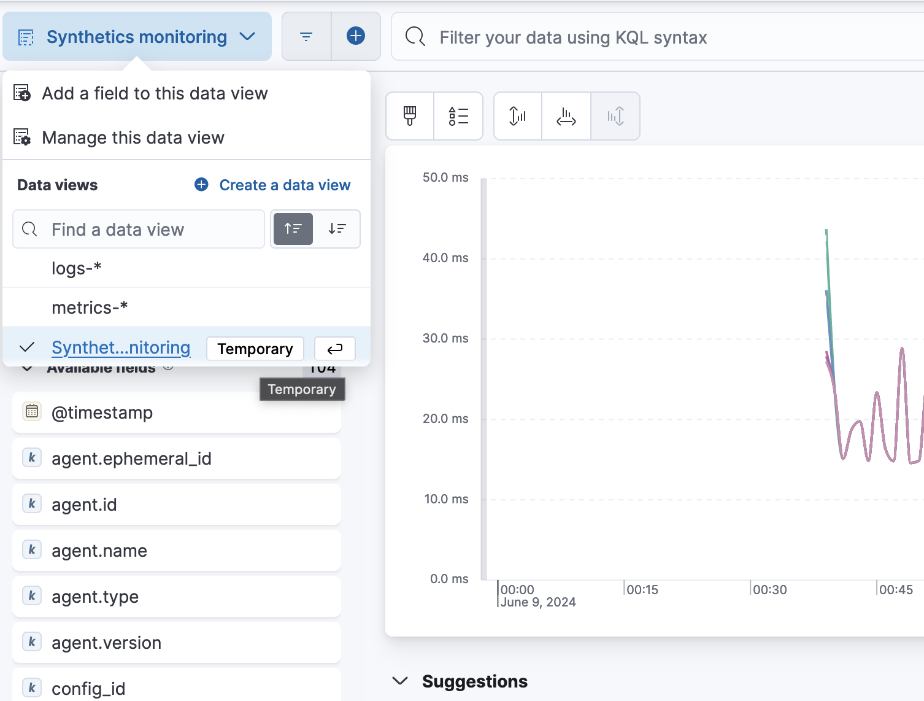The image size is (924, 701).
Task: Click the keyword icon for agent.type
Action: tap(32, 595)
